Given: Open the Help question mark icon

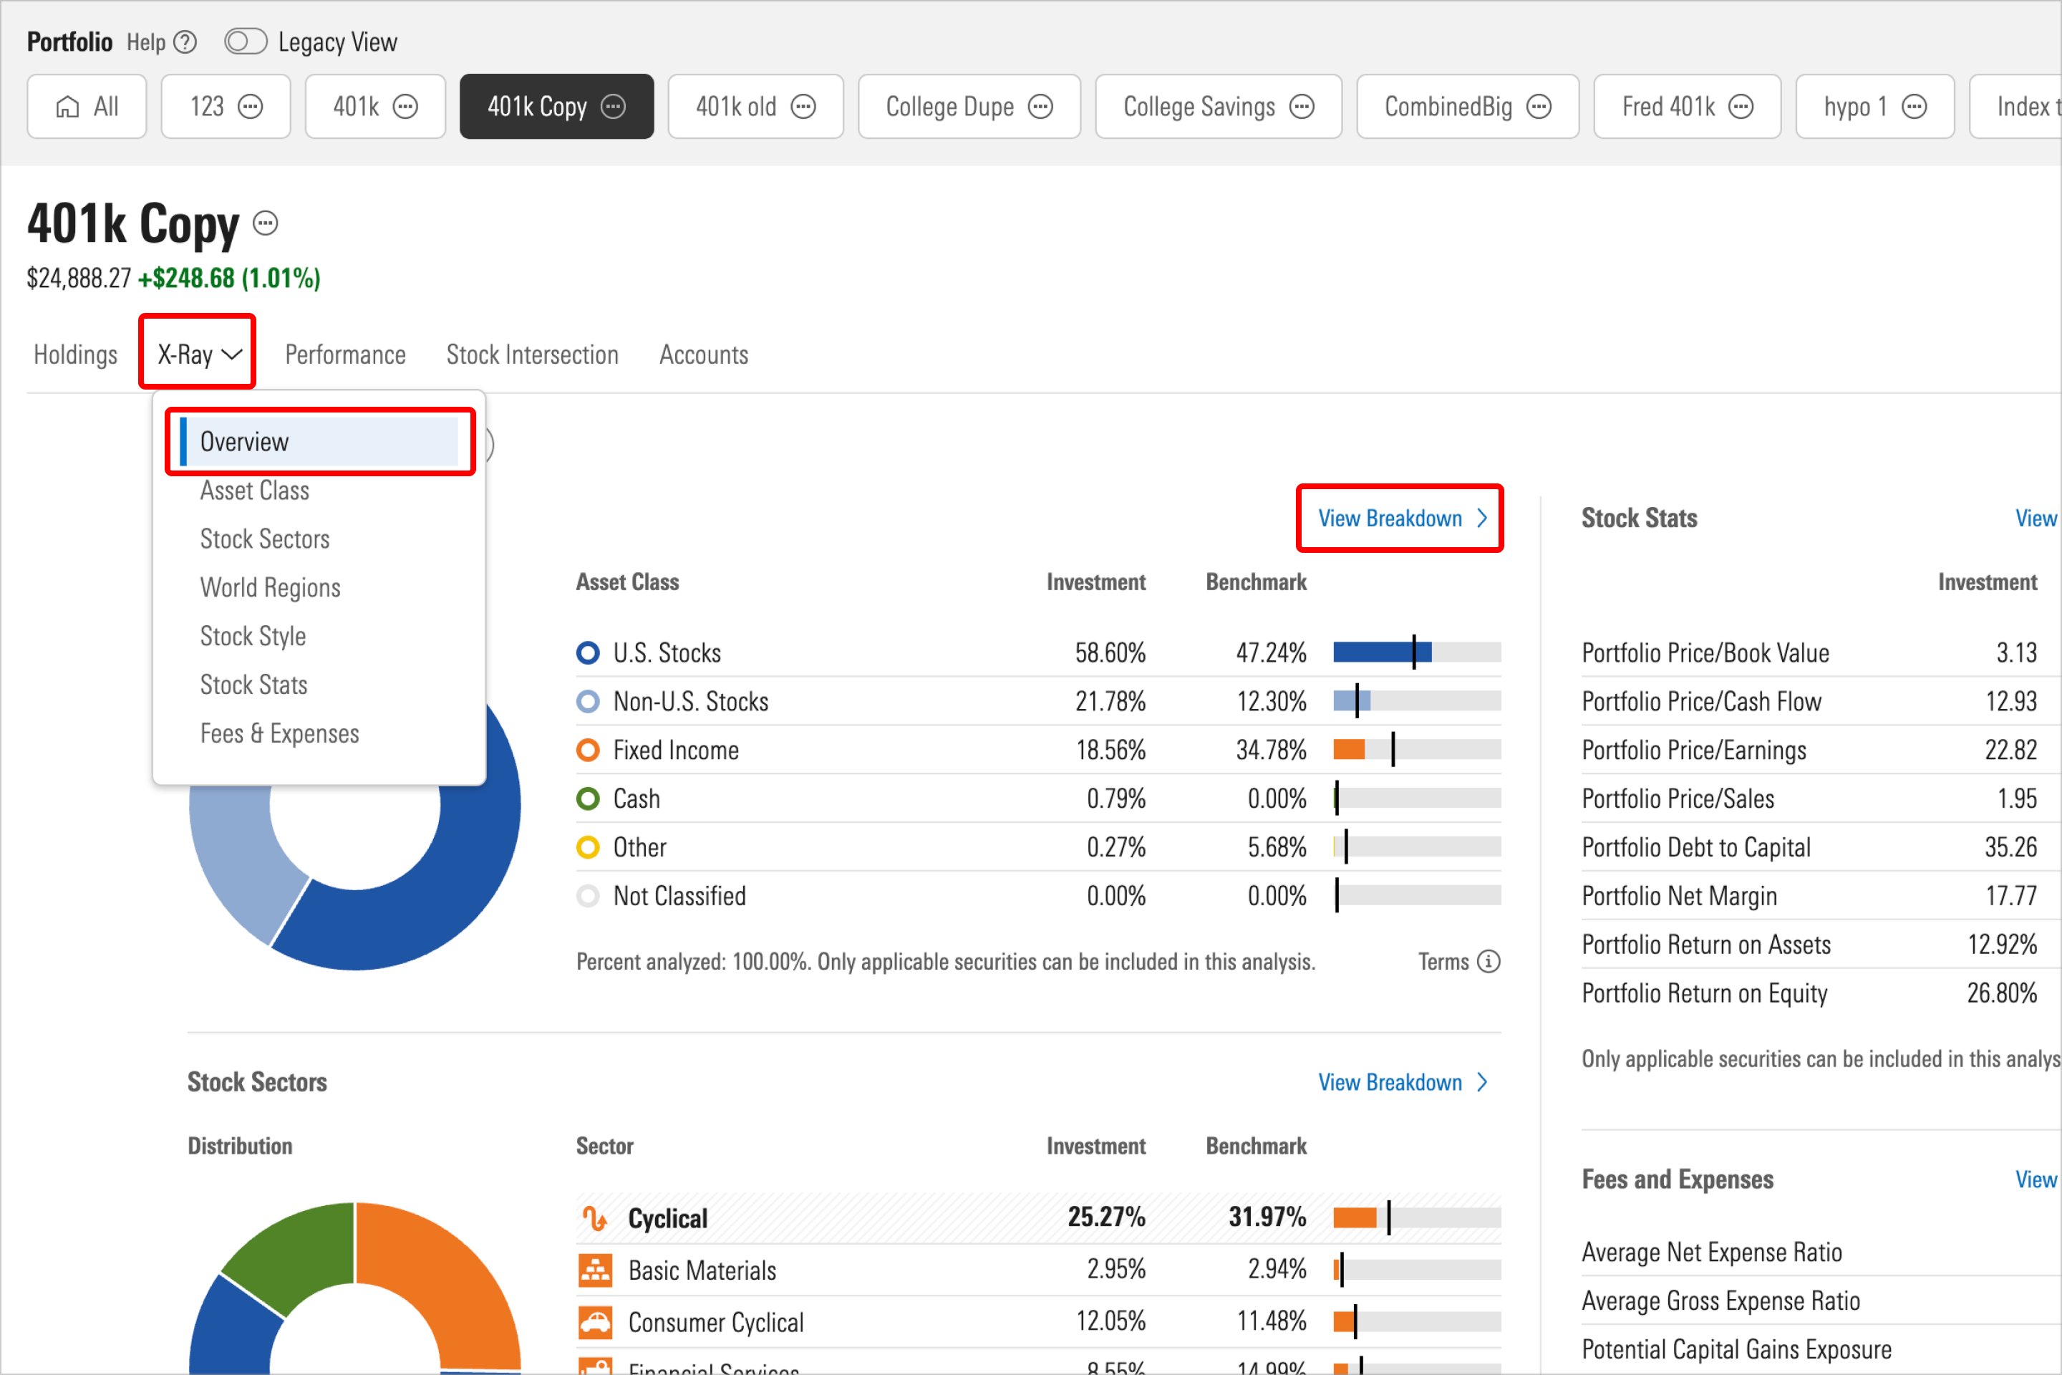Looking at the screenshot, I should pyautogui.click(x=185, y=40).
